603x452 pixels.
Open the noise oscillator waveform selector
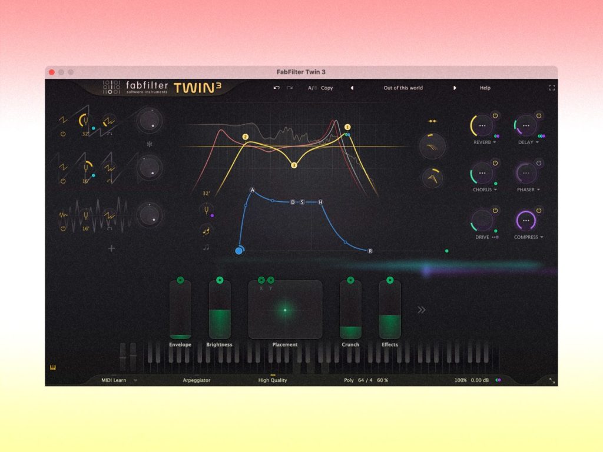pyautogui.click(x=63, y=215)
